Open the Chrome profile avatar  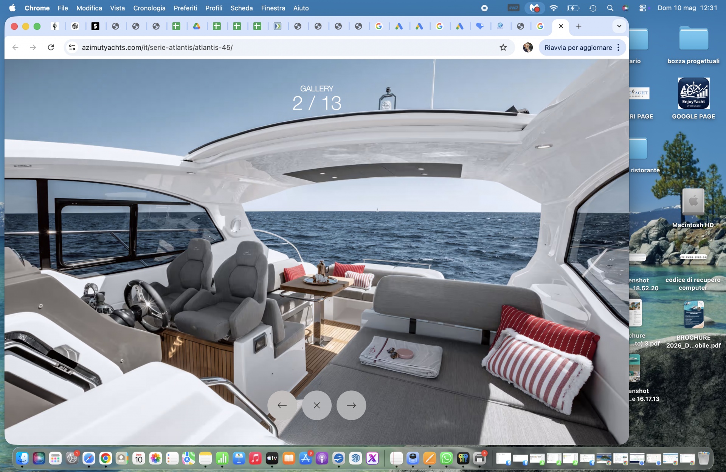527,47
